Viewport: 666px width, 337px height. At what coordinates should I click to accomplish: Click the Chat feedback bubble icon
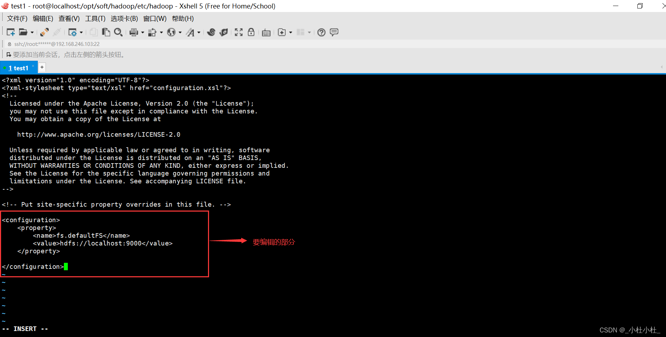tap(334, 32)
